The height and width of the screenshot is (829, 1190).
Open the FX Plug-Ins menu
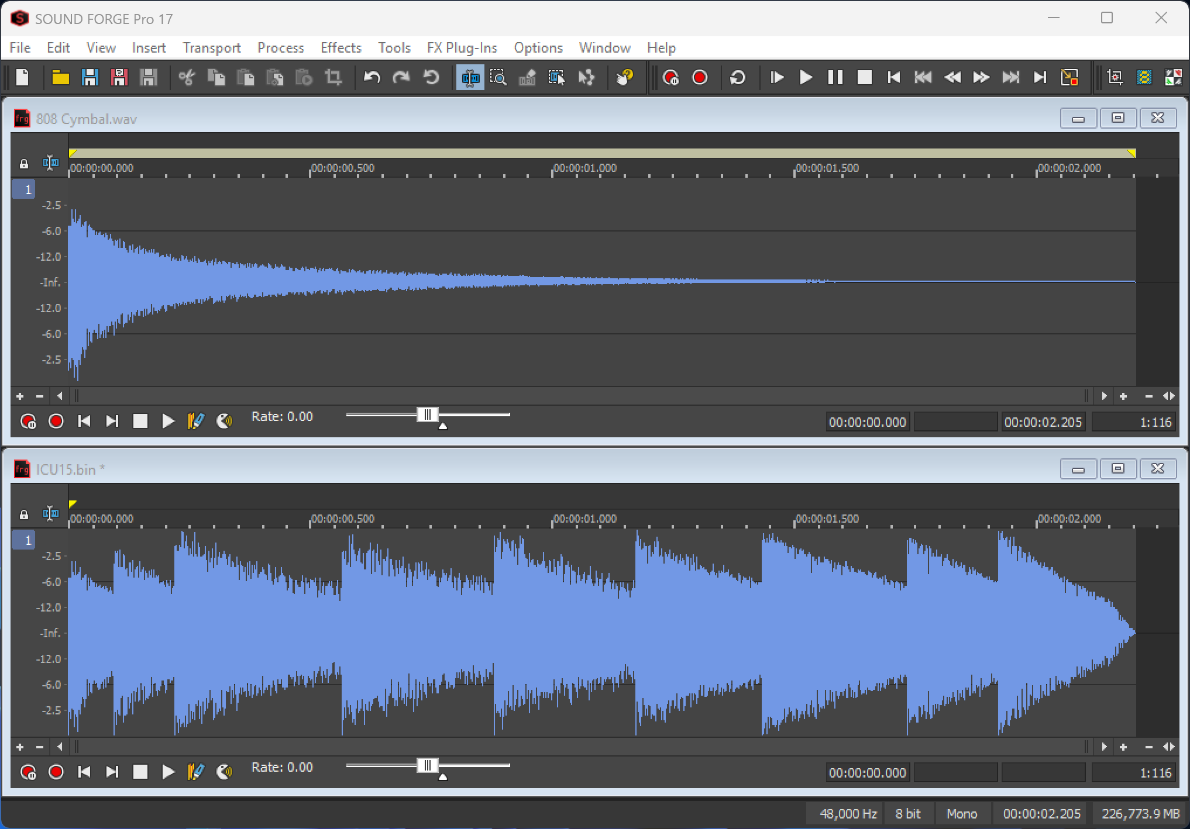(x=462, y=48)
